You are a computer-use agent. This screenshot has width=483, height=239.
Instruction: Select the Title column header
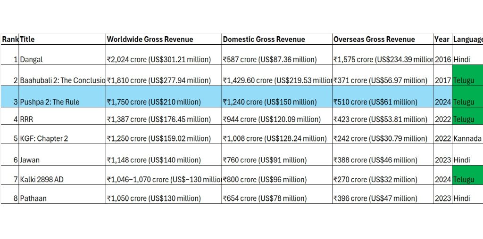[62, 40]
